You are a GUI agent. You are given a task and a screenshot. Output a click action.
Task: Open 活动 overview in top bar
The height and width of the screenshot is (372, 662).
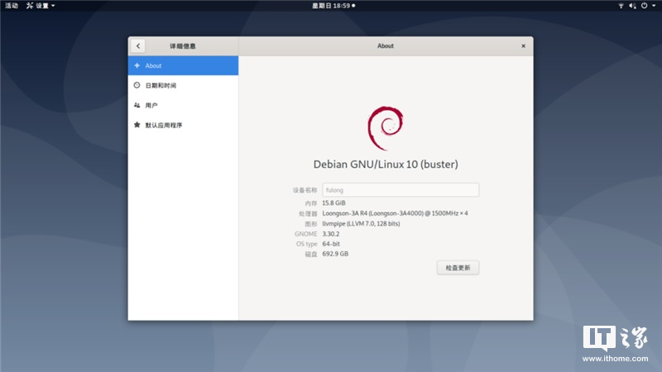pos(12,6)
